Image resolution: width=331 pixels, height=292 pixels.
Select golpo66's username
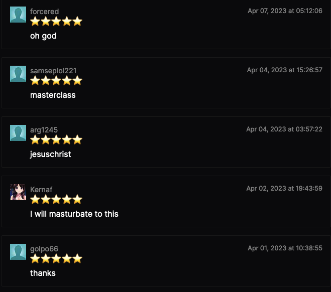(44, 249)
